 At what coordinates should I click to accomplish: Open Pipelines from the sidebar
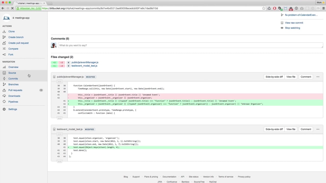[13, 102]
